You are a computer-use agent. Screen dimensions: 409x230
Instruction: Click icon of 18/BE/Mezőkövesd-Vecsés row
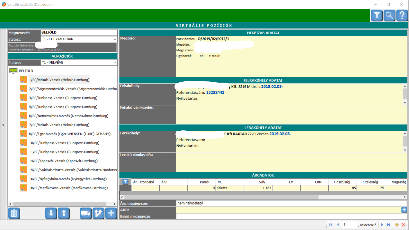coord(23,188)
